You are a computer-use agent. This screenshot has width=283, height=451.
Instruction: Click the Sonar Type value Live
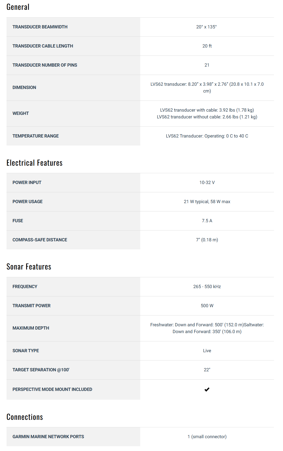pos(207,351)
